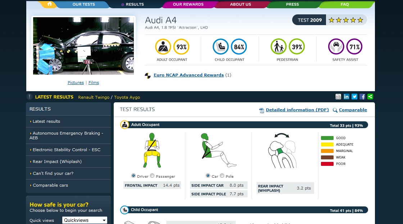This screenshot has height=224, width=403.
Task: Select the Driver radio button
Action: 133,176
